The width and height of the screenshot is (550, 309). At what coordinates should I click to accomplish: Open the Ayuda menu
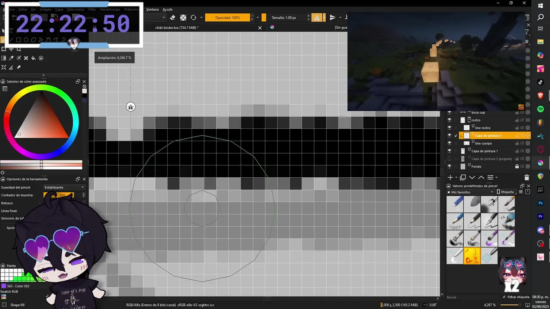click(x=168, y=9)
